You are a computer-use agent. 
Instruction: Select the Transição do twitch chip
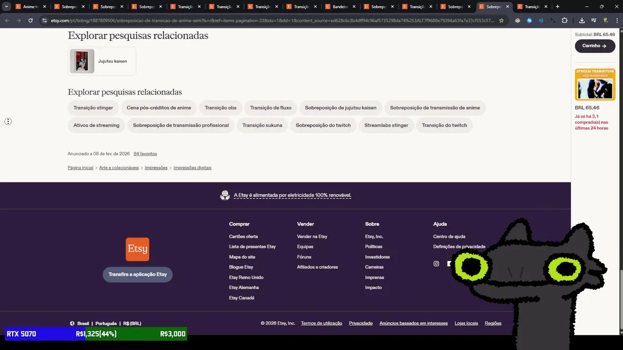(444, 125)
